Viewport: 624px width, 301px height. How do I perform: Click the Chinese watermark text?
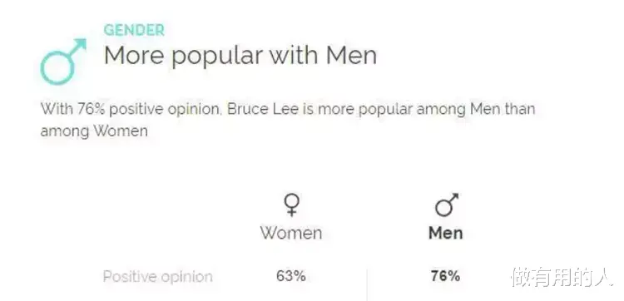(562, 277)
